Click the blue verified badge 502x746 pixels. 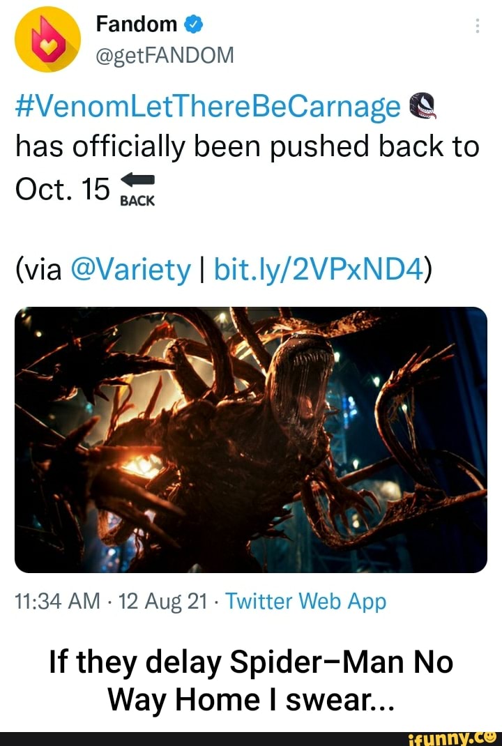(x=195, y=25)
